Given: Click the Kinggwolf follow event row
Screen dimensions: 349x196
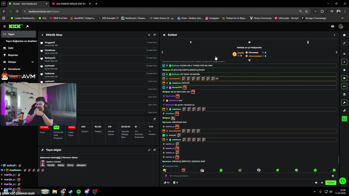Looking at the screenshot, I should click(98, 44).
